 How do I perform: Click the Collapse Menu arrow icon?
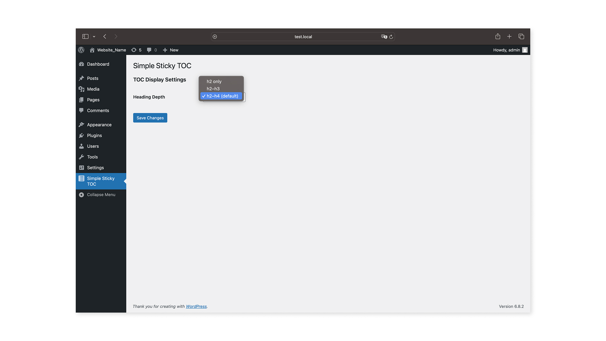(81, 195)
